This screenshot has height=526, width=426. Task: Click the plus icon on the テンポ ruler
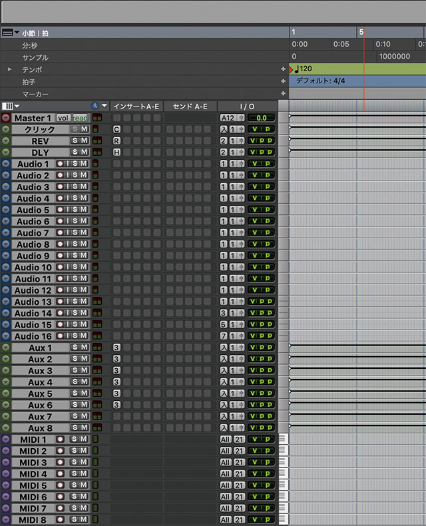pyautogui.click(x=283, y=69)
